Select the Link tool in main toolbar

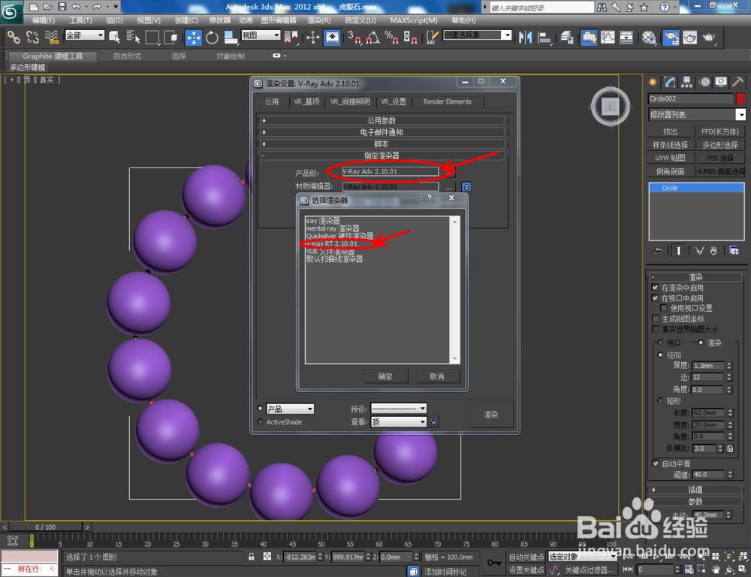(13, 37)
